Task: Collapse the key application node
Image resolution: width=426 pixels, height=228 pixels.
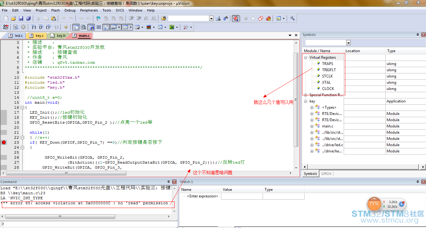Action: [306, 101]
